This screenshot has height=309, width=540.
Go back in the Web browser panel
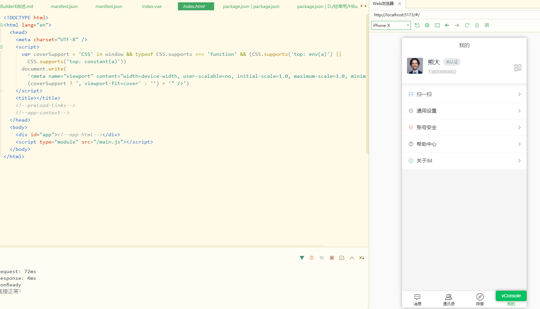click(x=447, y=25)
